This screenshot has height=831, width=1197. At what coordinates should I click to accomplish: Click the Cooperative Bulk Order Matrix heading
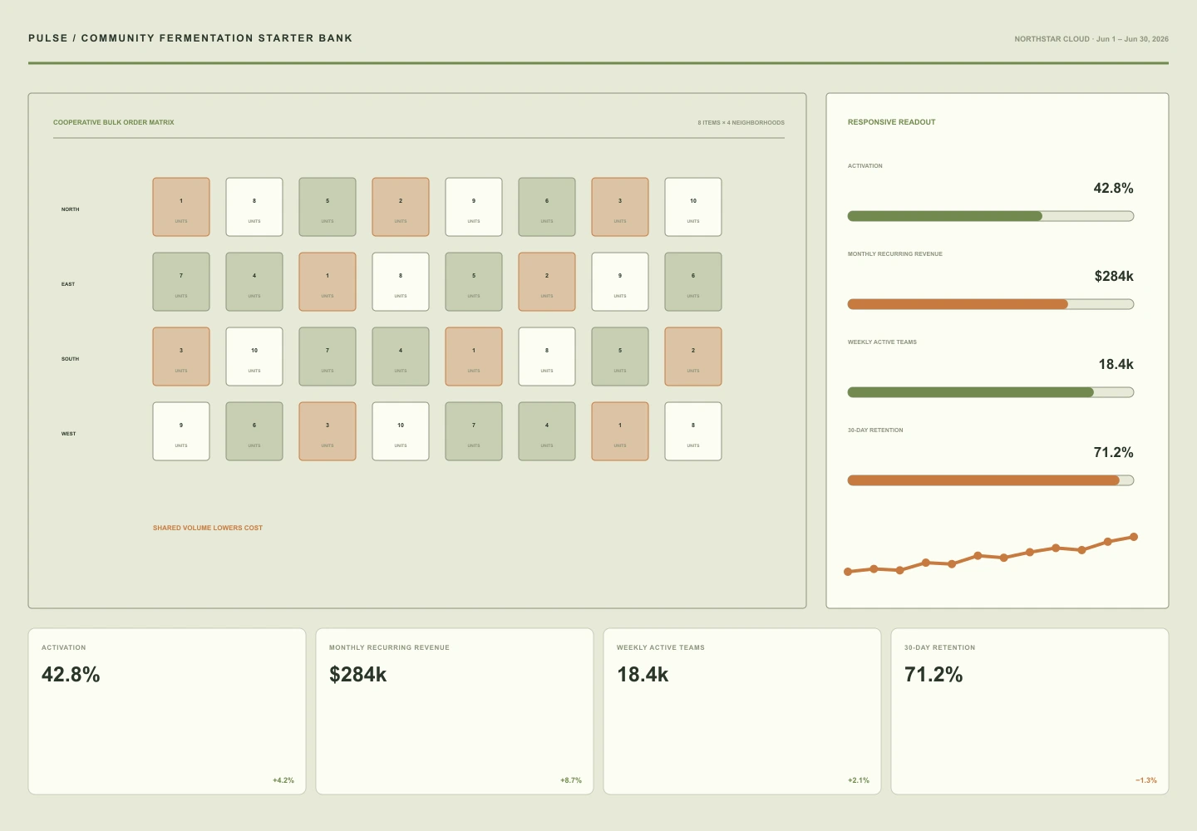coord(114,122)
